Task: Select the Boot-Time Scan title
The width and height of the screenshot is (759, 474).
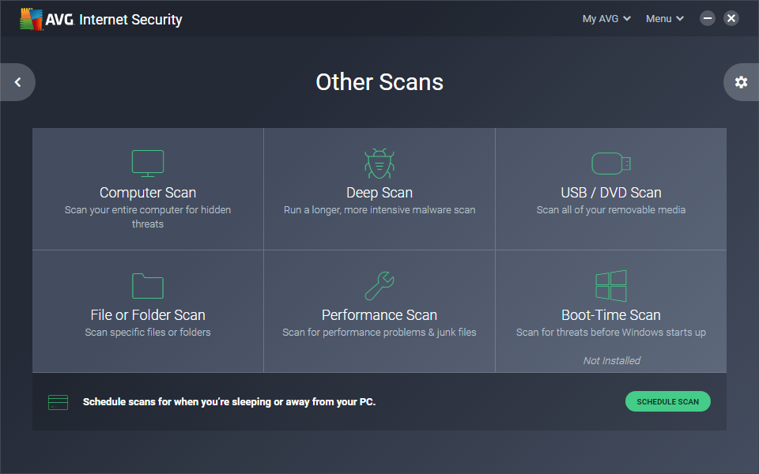Action: pos(611,315)
